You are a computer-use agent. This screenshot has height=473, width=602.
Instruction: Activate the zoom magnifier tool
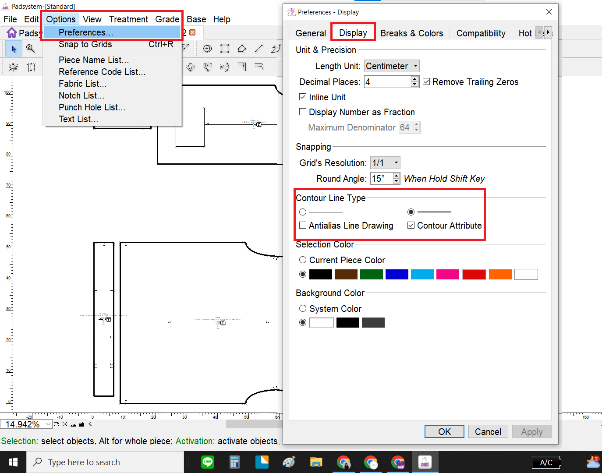pyautogui.click(x=30, y=49)
